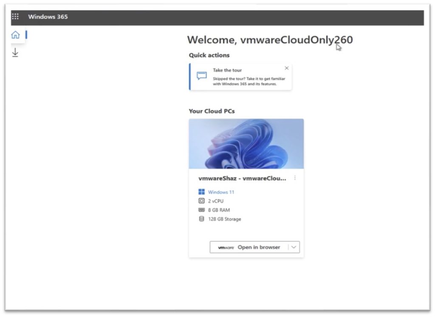This screenshot has width=435, height=317.
Task: Click the Take the tour chat icon
Action: click(x=202, y=76)
